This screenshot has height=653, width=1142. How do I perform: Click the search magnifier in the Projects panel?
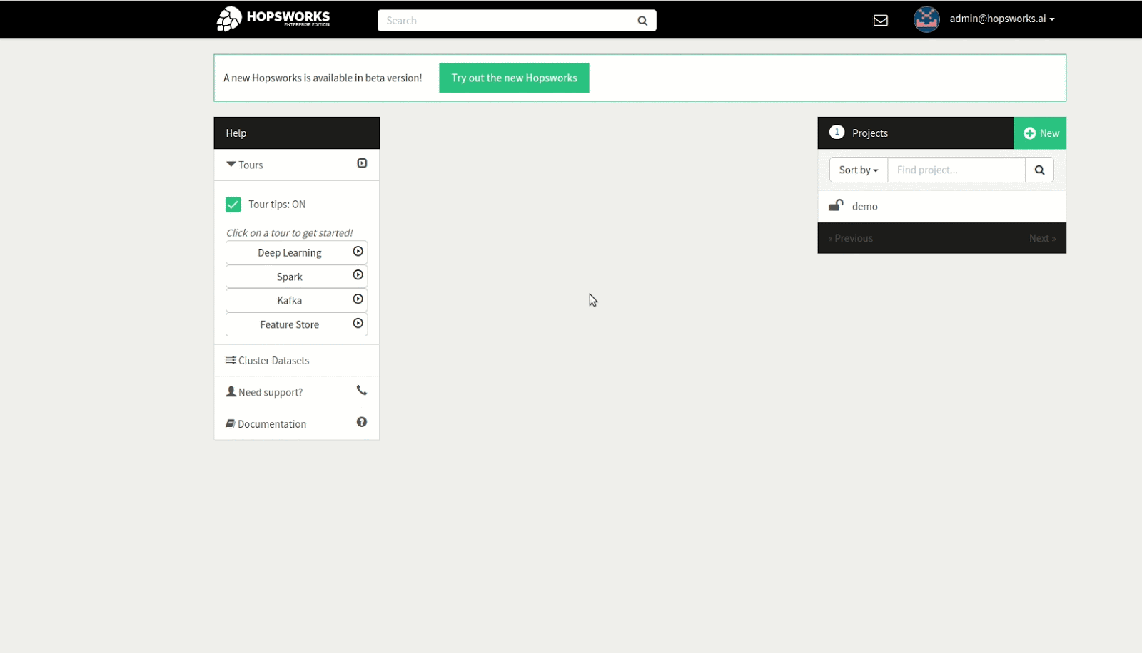(x=1039, y=170)
